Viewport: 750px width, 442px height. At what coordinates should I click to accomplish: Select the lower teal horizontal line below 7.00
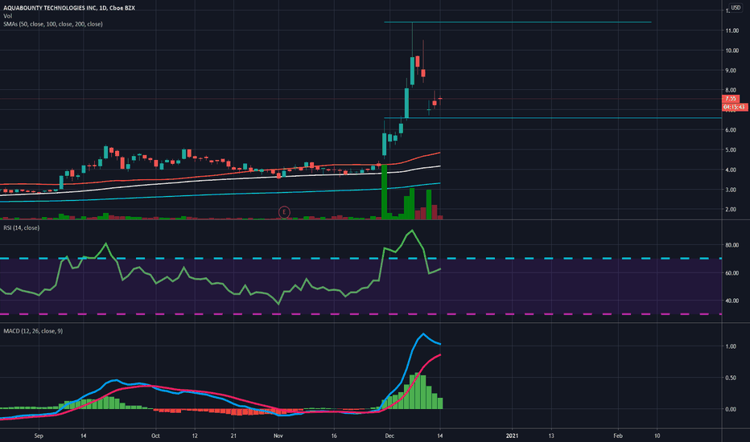pos(553,117)
